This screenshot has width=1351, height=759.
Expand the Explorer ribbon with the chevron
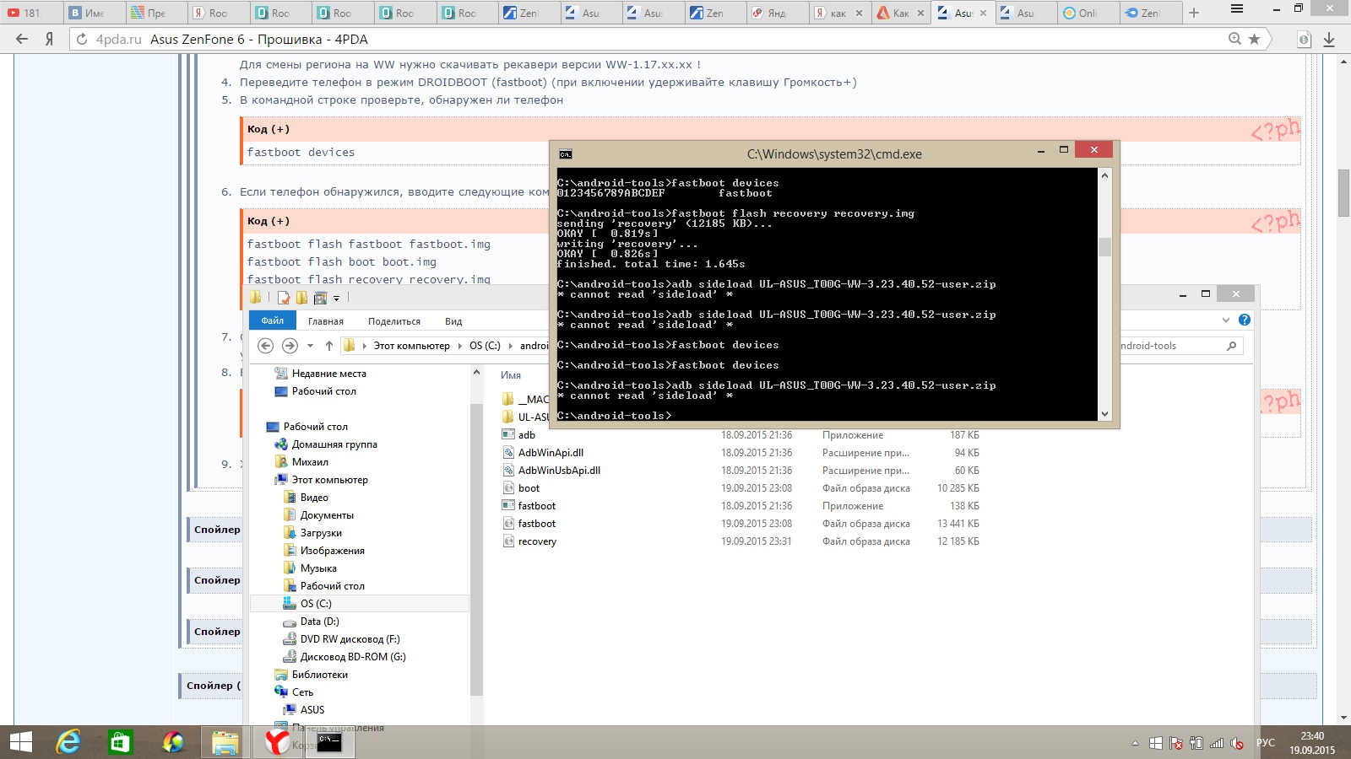1225,320
